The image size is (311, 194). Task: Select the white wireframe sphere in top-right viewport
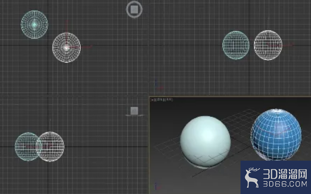point(268,45)
